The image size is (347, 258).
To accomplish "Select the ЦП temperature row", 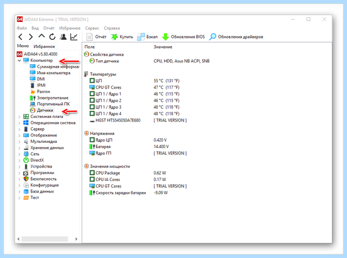I will point(134,81).
